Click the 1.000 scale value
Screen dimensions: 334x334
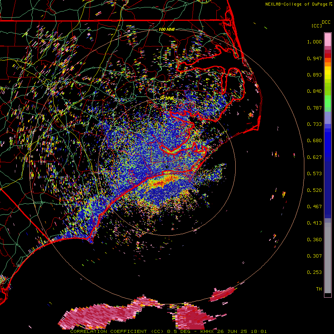(x=314, y=42)
